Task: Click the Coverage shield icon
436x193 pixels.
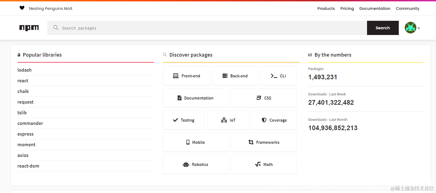Action: click(264, 120)
